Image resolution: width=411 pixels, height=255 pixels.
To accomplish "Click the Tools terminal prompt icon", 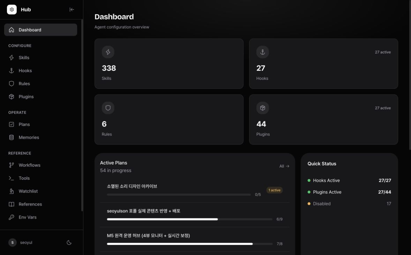I will click(11, 178).
